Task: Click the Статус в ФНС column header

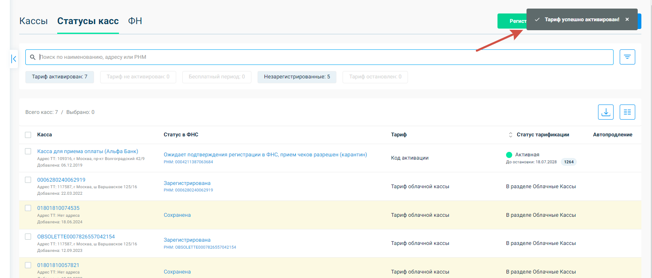Action: tap(181, 135)
